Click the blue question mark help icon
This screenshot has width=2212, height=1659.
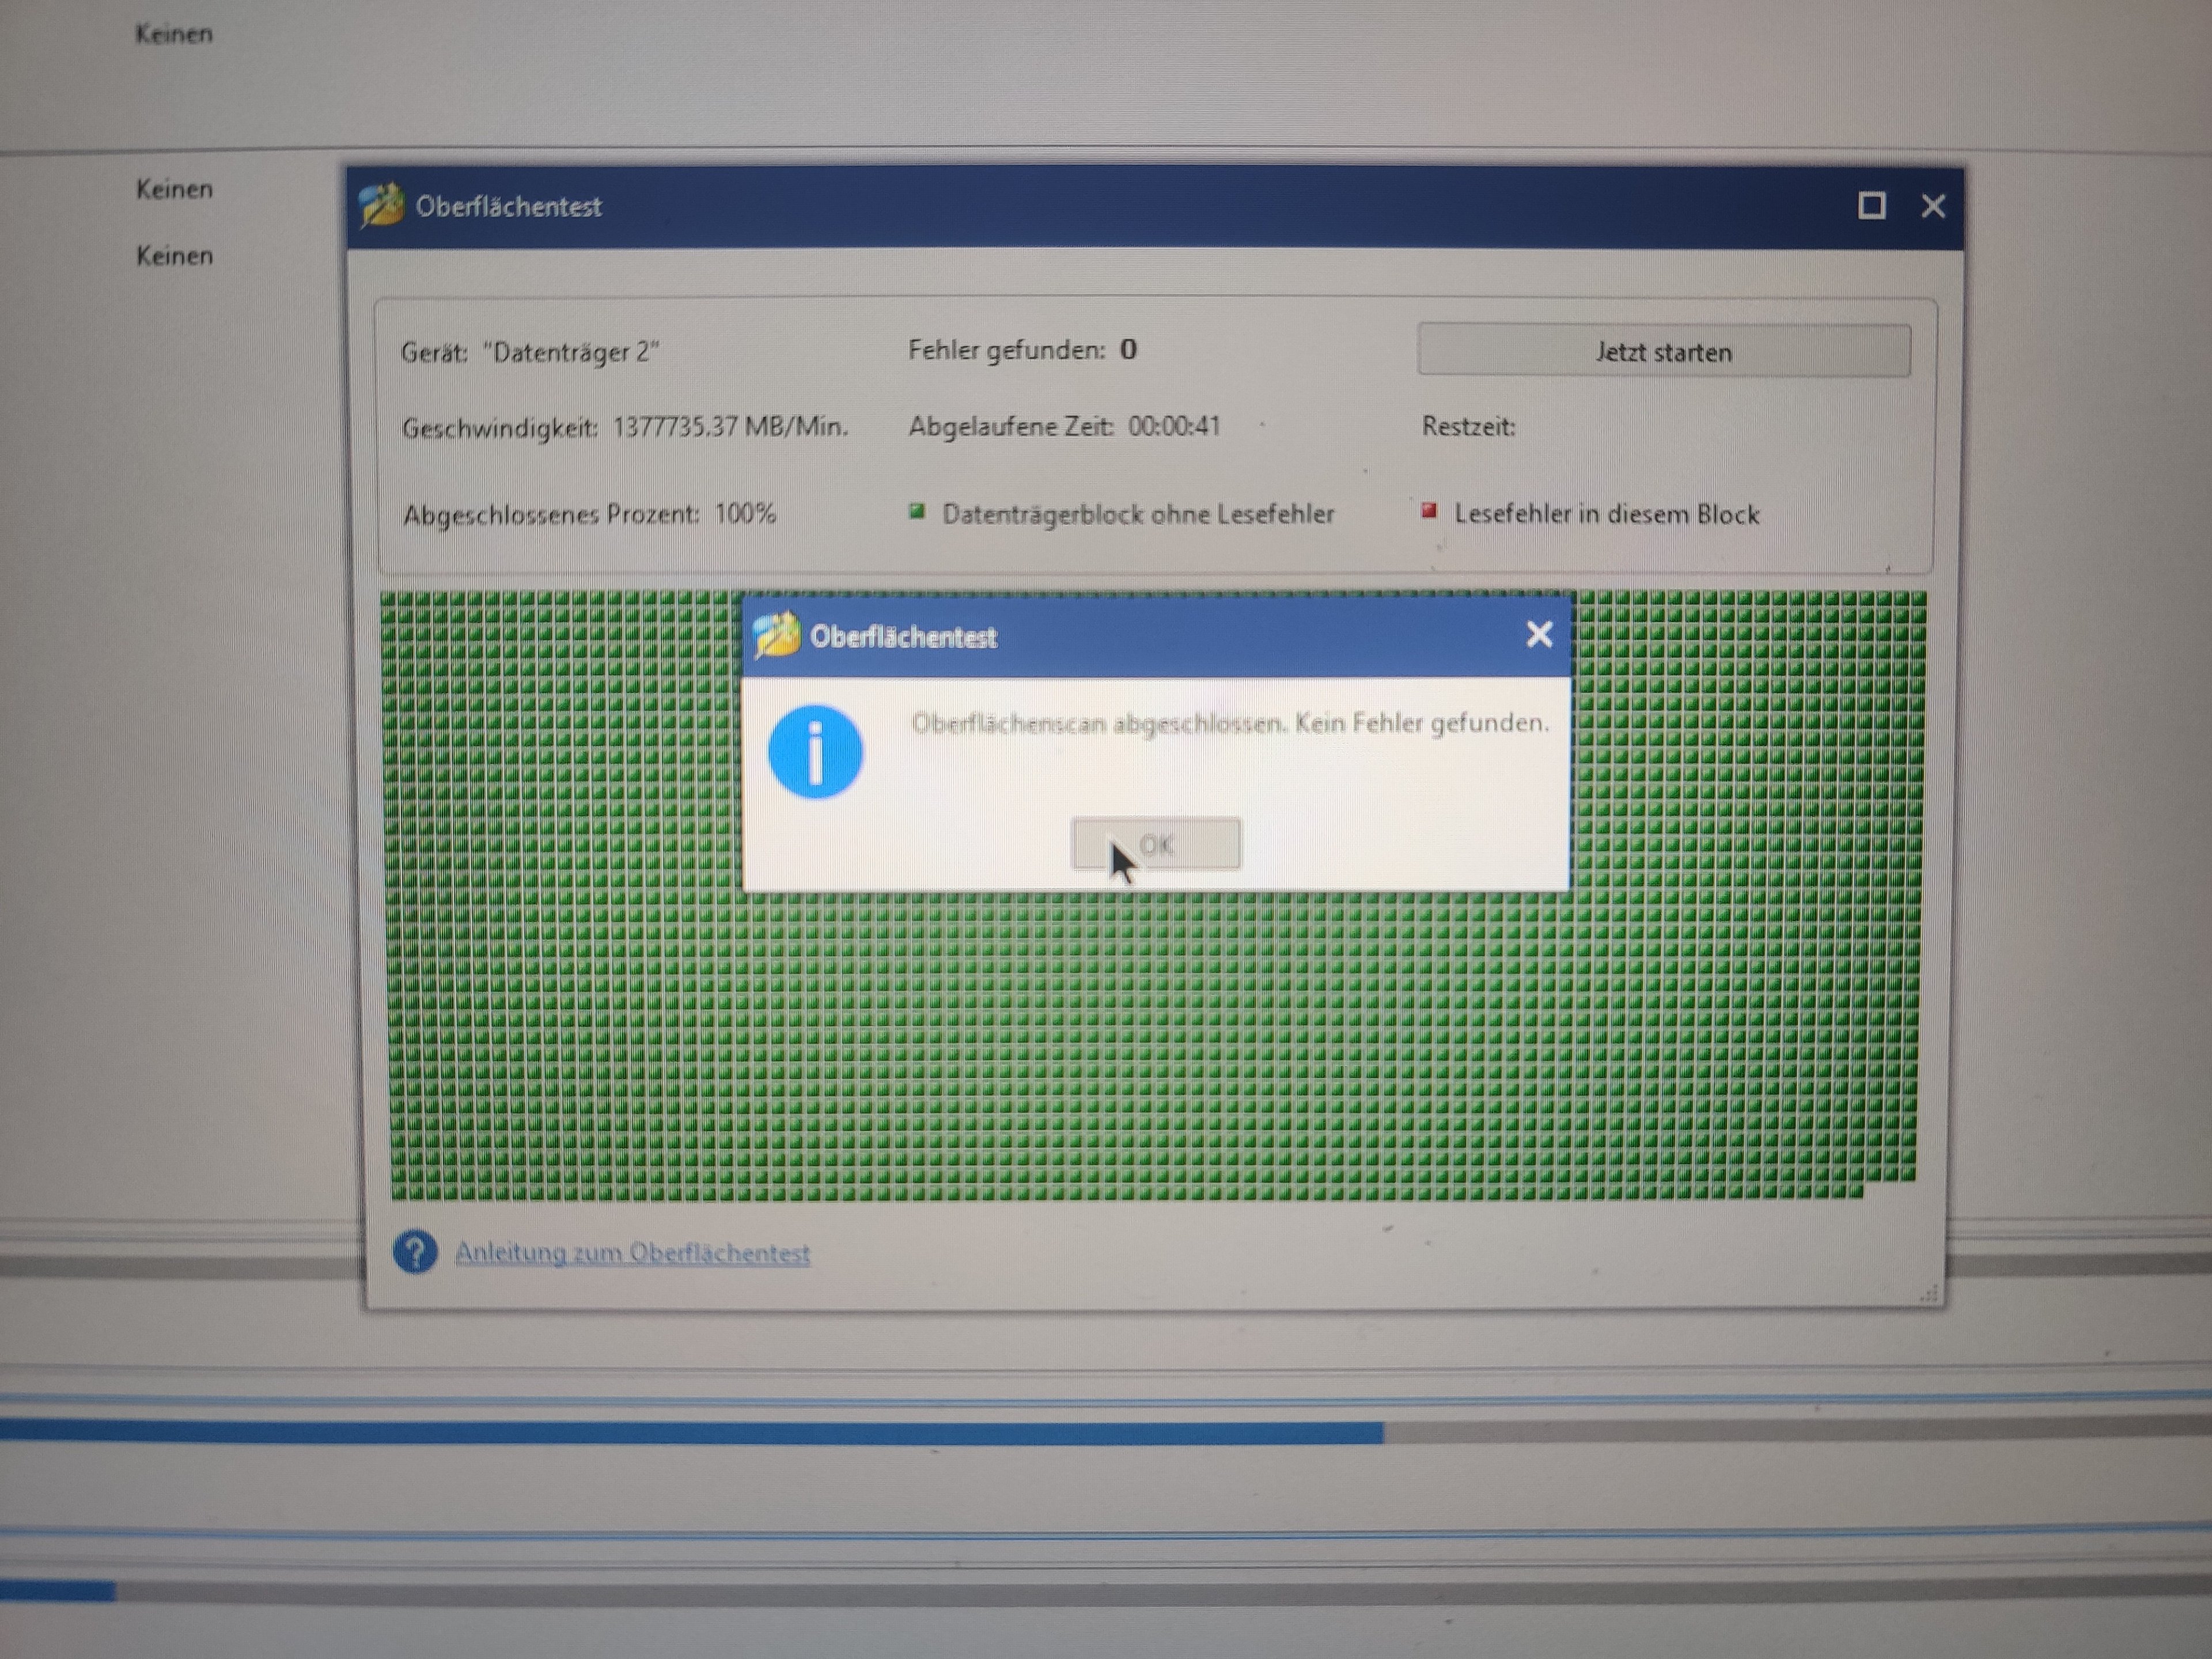click(415, 1251)
